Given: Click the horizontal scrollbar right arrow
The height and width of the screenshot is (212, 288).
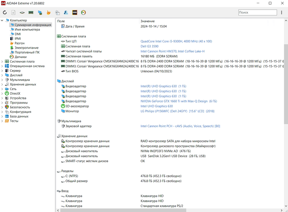Looking at the screenshot, I should tap(282, 210).
